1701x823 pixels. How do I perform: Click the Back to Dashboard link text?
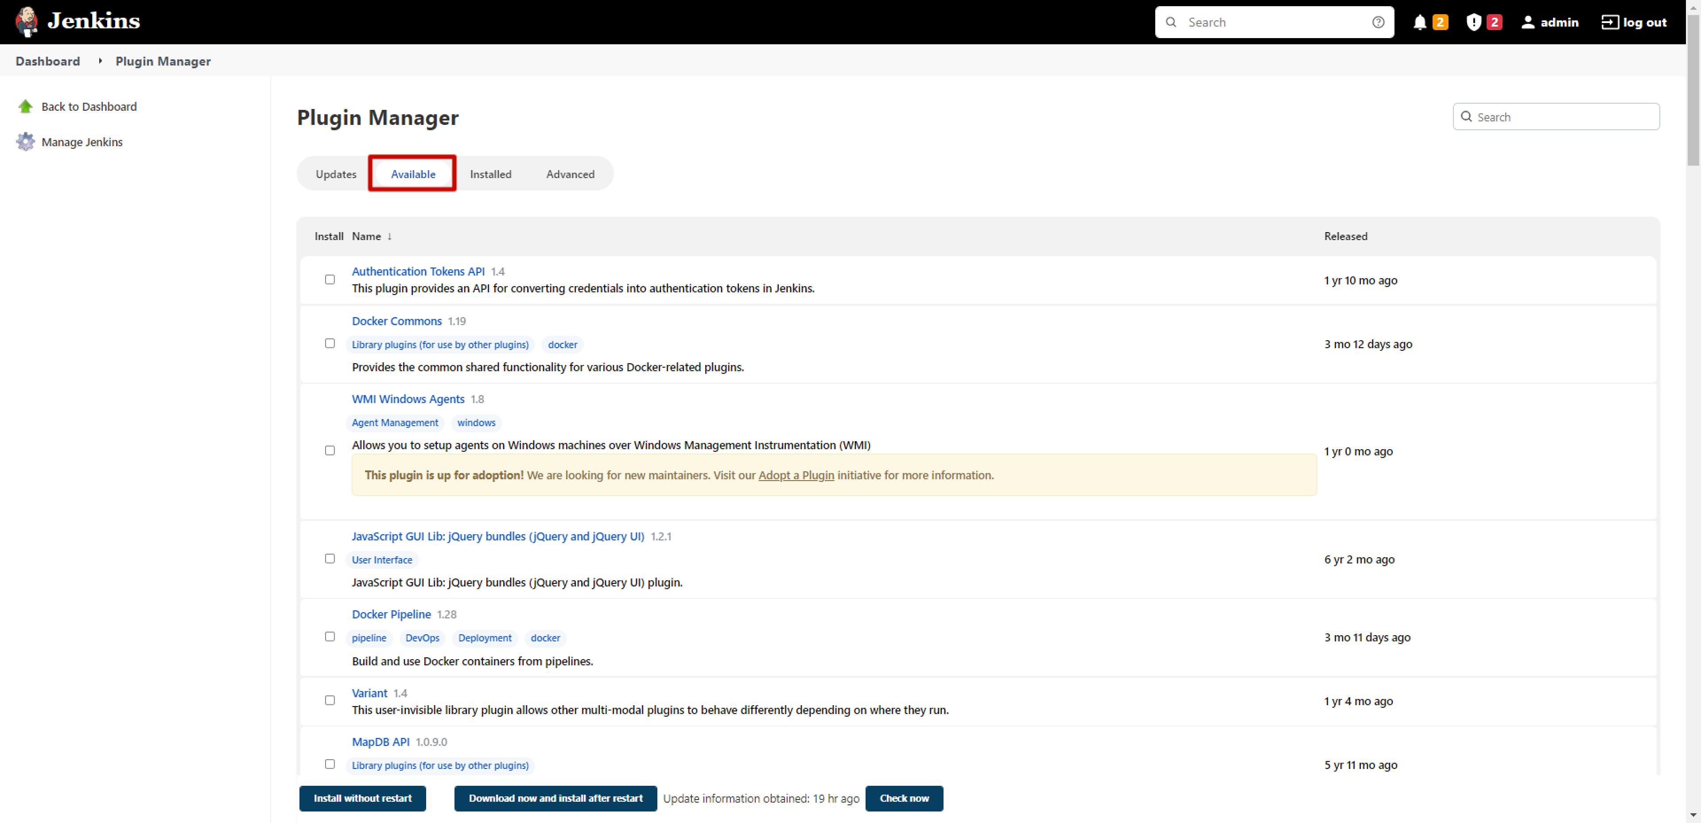click(x=89, y=106)
